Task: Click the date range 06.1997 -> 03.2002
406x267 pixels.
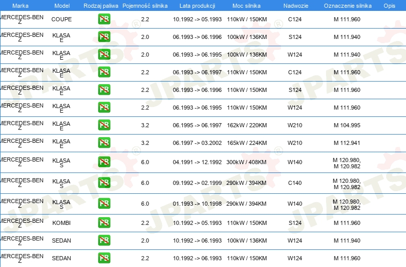Action: (197, 143)
